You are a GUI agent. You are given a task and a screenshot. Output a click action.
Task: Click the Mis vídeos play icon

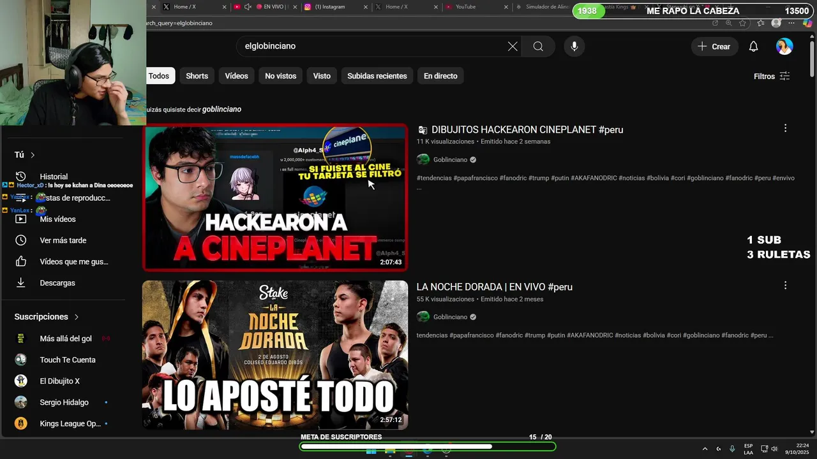click(x=21, y=219)
